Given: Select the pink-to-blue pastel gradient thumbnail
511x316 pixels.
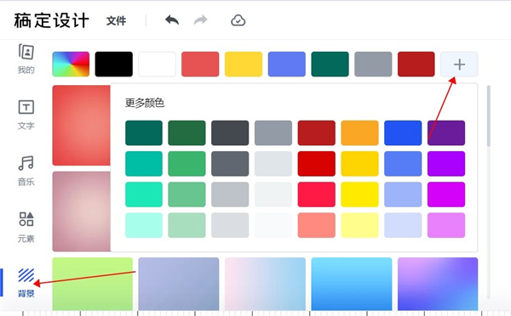Looking at the screenshot, I should [x=265, y=284].
